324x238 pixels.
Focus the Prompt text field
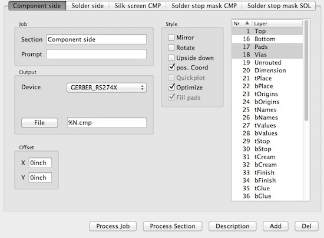tap(96, 54)
